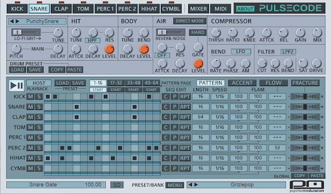Screen dimensions: 332x194
Task: Solo the SNARE track
Action: (39, 107)
